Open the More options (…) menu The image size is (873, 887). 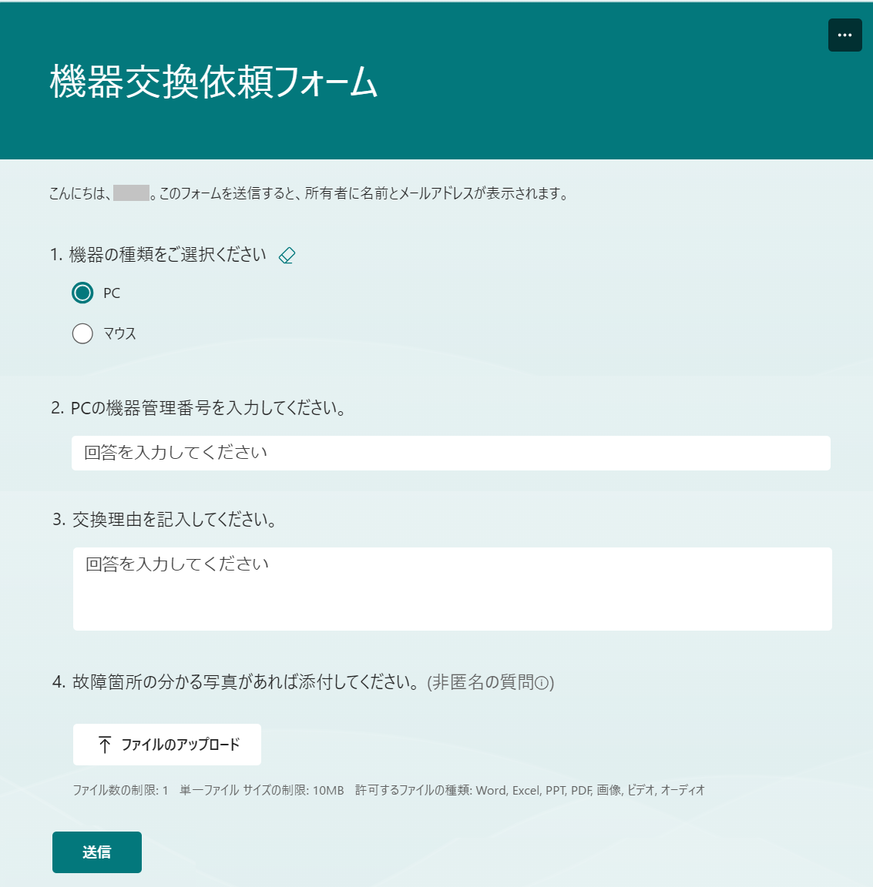[844, 35]
